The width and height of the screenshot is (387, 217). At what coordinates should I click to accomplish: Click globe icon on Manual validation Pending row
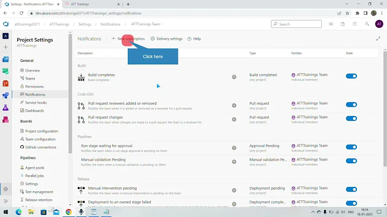tap(234, 162)
